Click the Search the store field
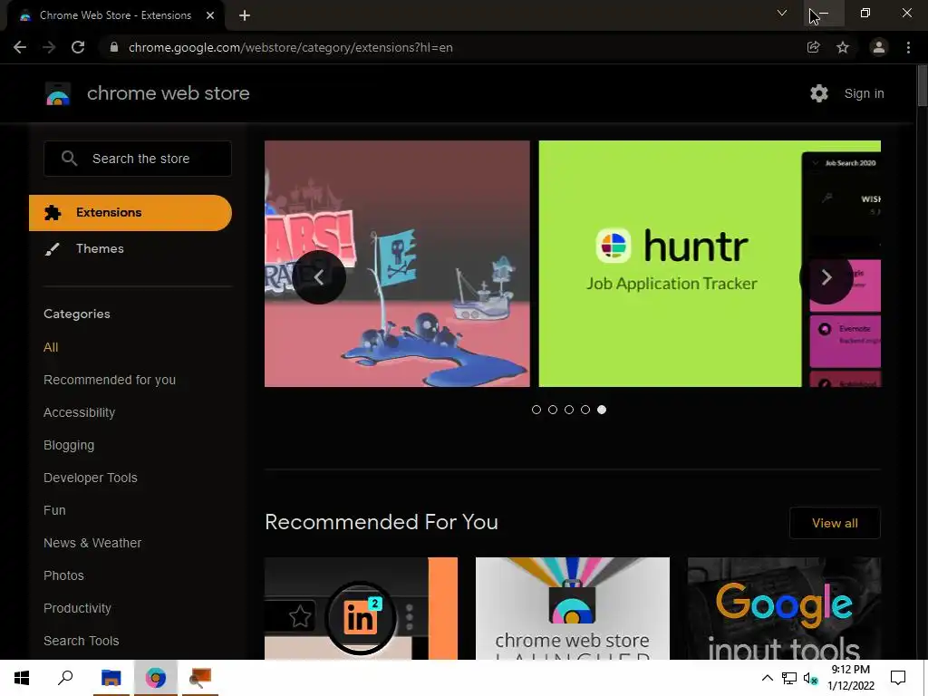 click(x=138, y=159)
